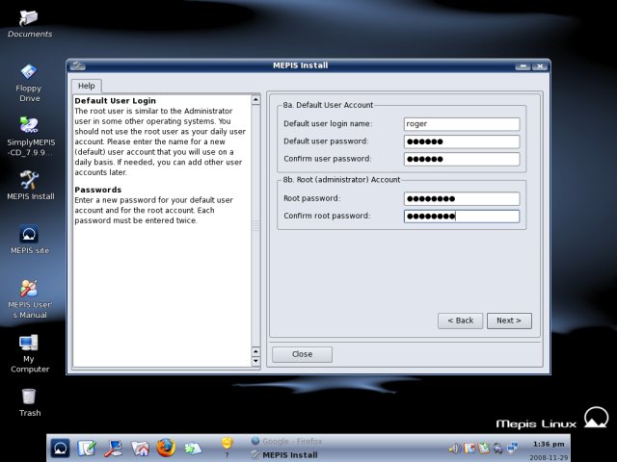Click the network connection tray icon
This screenshot has height=462, width=617.
tap(513, 448)
